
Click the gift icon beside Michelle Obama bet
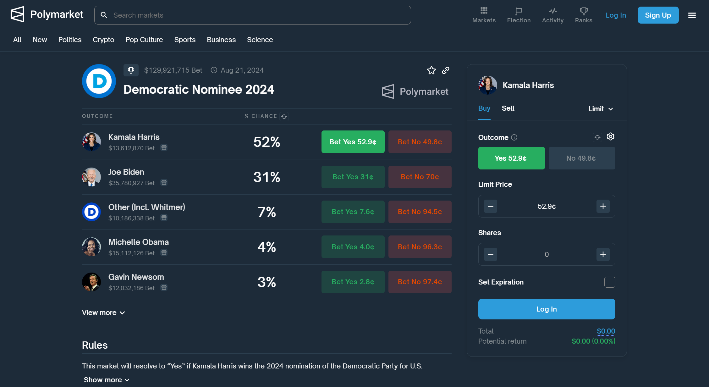(164, 252)
